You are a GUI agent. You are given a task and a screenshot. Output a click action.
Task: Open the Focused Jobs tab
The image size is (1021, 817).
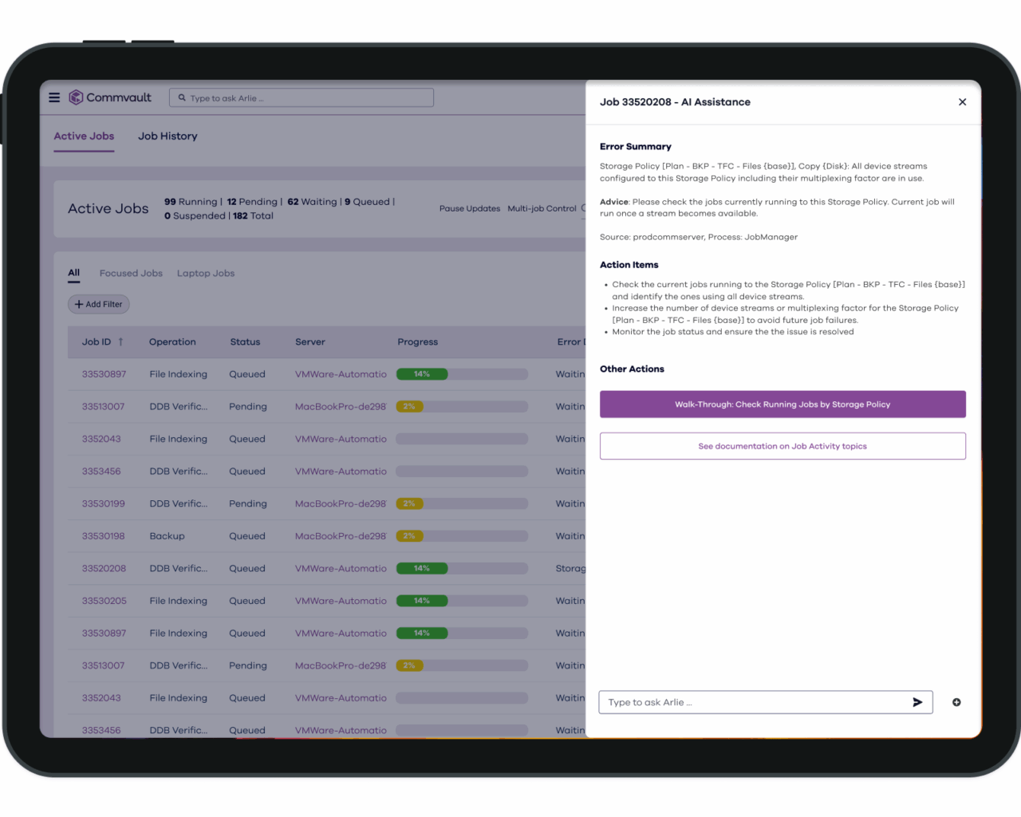click(131, 273)
